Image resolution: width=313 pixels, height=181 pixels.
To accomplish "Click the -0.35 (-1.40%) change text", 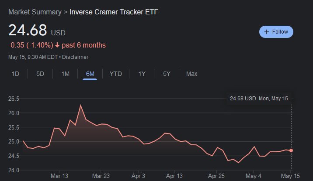I will coord(31,45).
